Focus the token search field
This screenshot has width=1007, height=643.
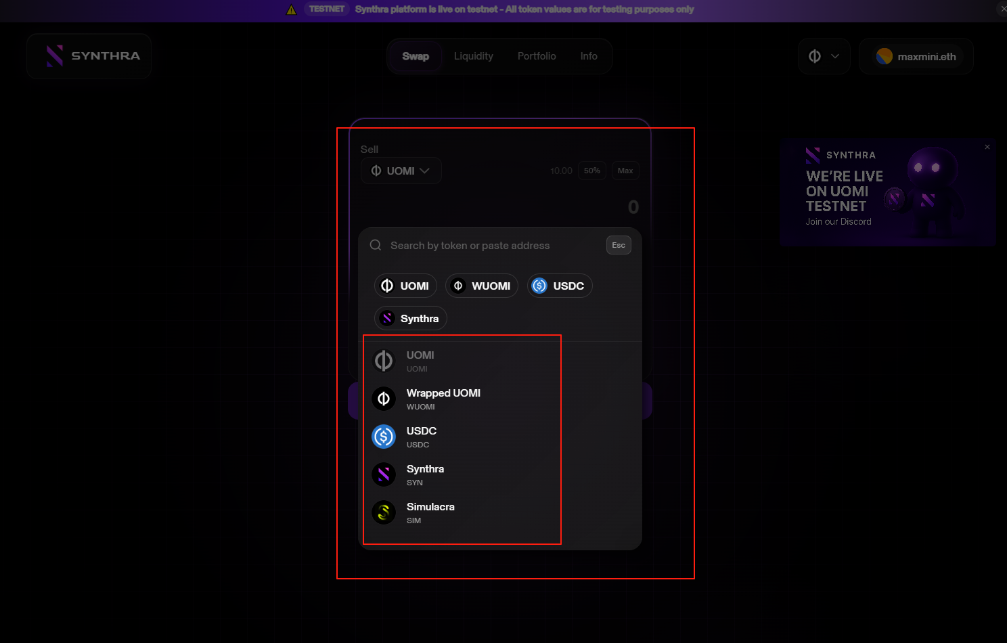pyautogui.click(x=487, y=245)
